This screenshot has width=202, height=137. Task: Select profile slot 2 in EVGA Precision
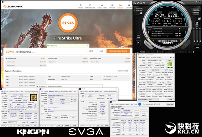pos(153,52)
